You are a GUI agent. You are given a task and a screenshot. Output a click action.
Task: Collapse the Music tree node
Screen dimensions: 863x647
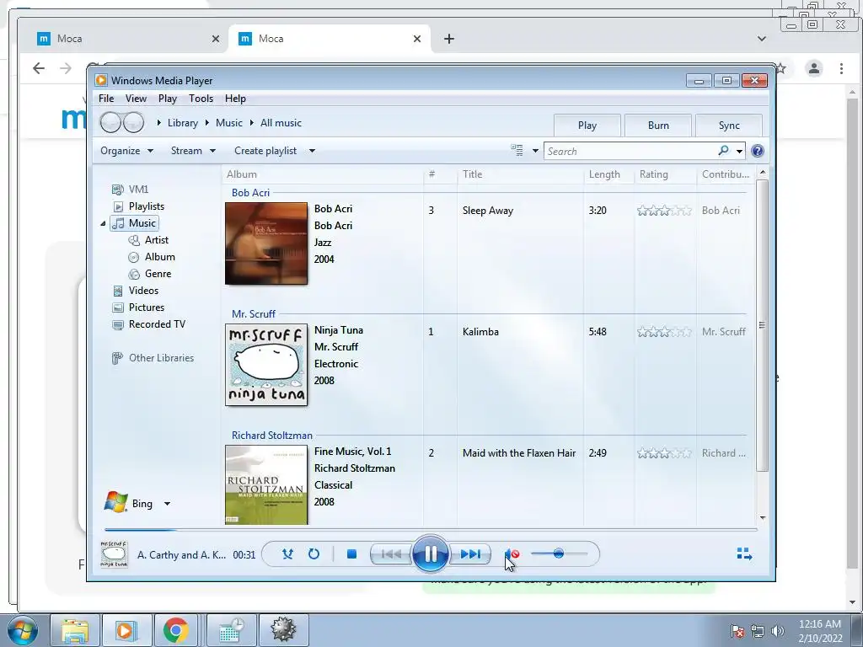(x=103, y=223)
